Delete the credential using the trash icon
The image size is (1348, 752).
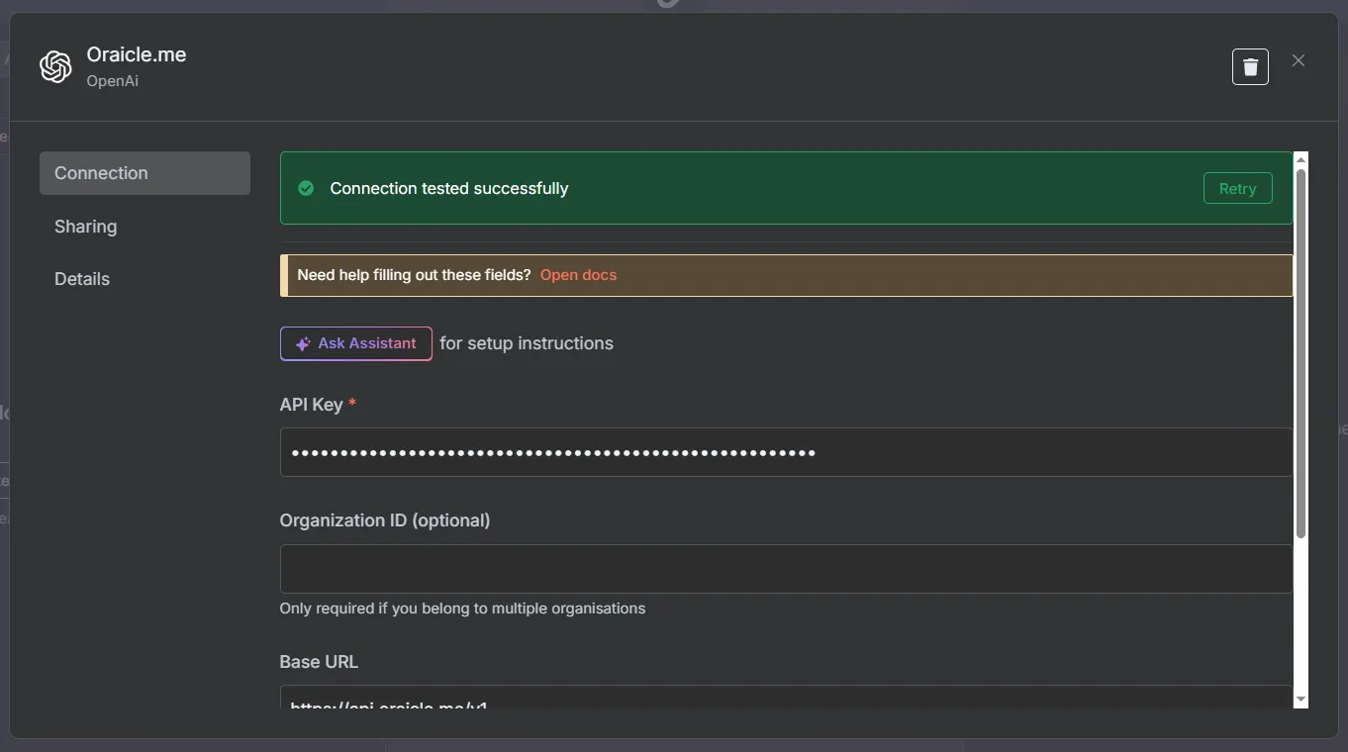click(x=1250, y=66)
